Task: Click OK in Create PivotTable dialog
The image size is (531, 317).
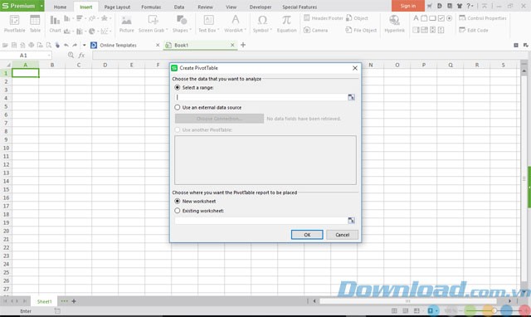Action: [307, 235]
